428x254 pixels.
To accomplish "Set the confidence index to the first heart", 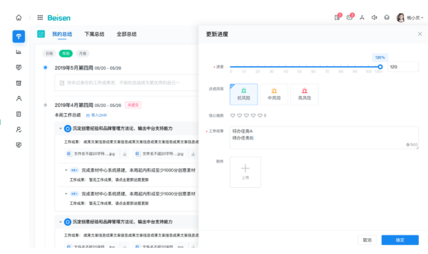I will point(232,115).
